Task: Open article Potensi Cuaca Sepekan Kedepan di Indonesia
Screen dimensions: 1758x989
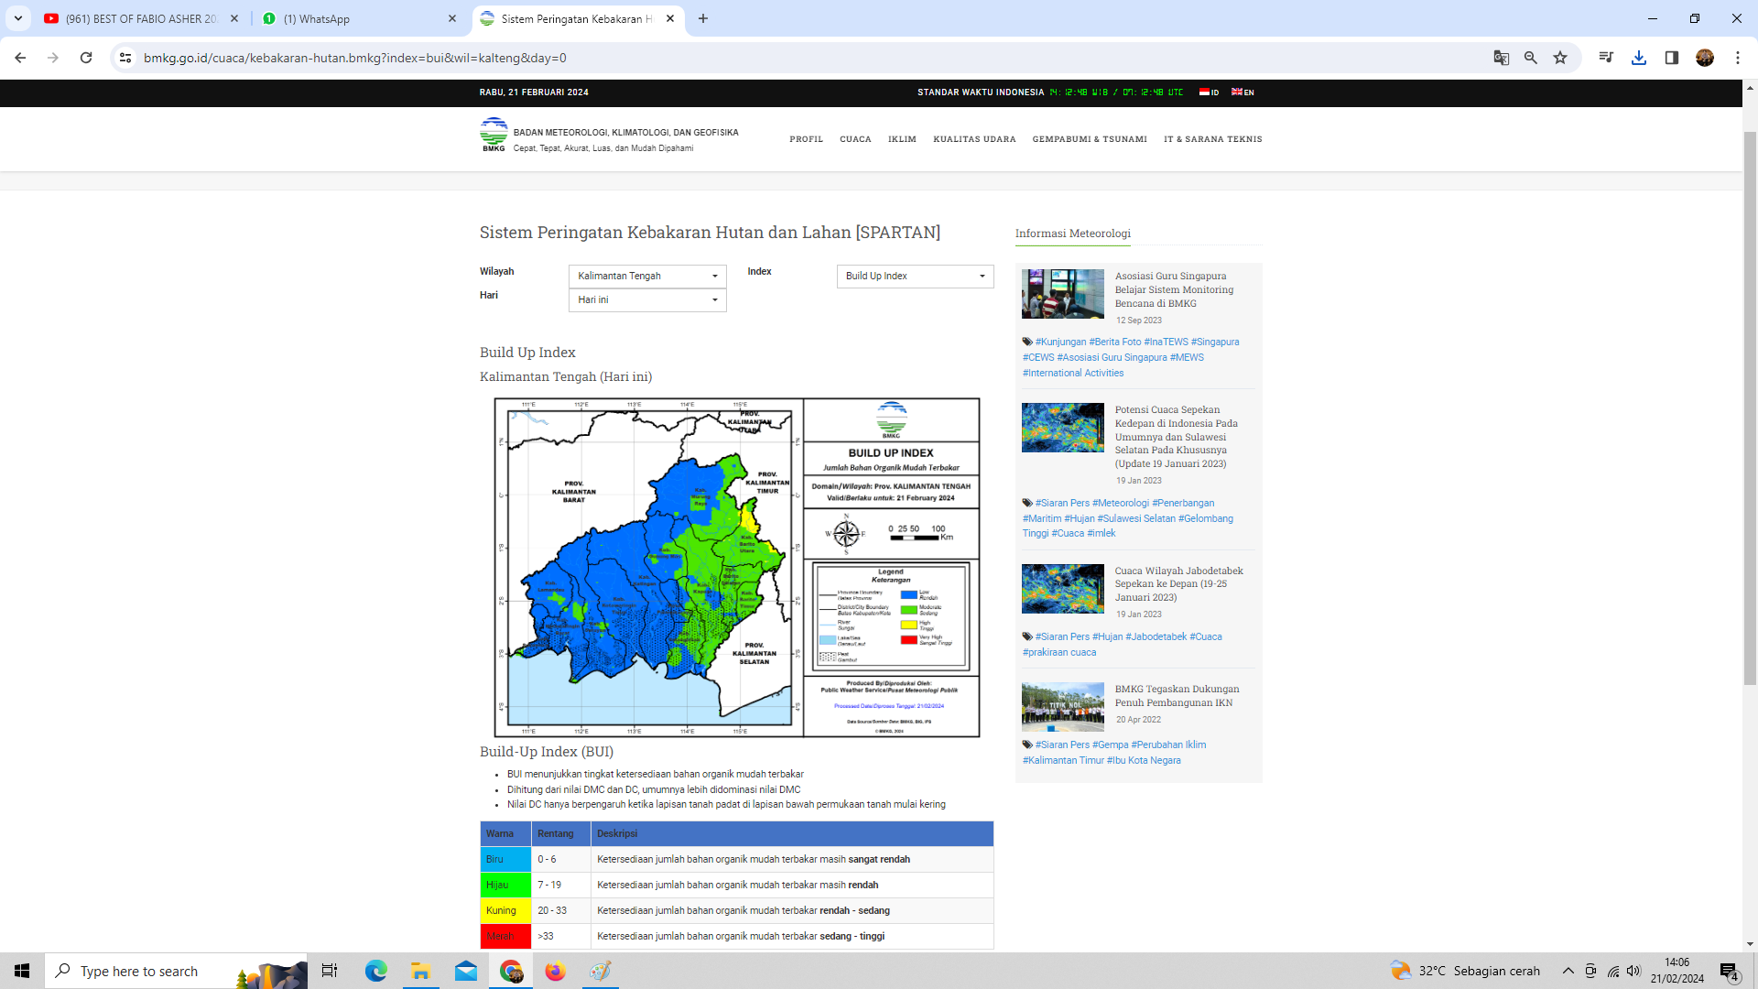Action: point(1177,437)
